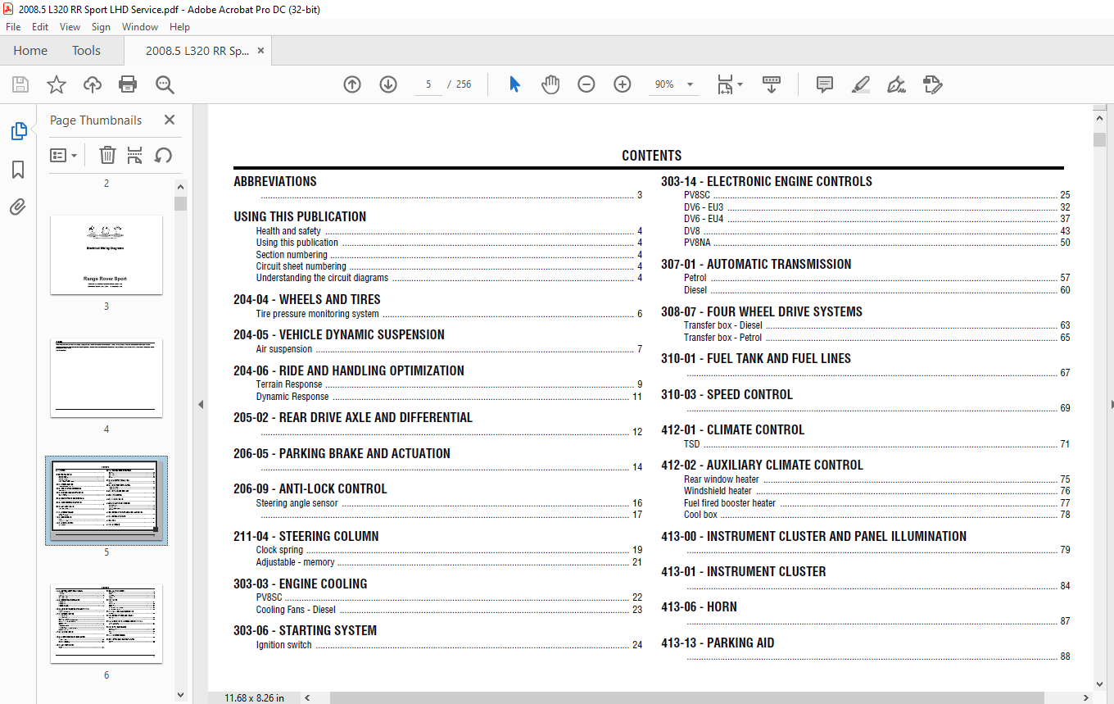Viewport: 1114px width, 704px height.
Task: Open the Edit menu
Action: pyautogui.click(x=40, y=27)
